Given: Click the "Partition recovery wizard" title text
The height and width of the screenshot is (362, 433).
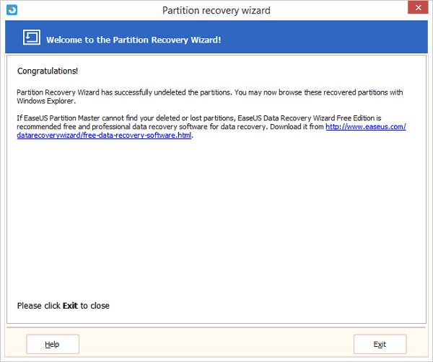Looking at the screenshot, I should (216, 11).
